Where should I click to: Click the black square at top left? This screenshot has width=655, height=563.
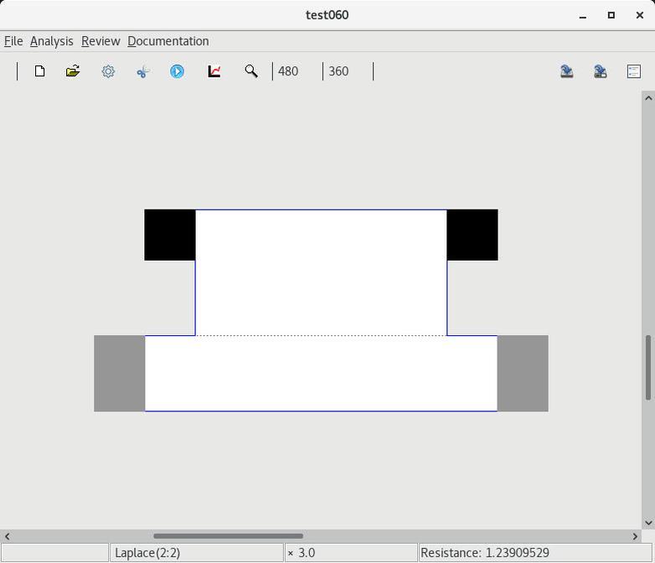[x=170, y=235]
